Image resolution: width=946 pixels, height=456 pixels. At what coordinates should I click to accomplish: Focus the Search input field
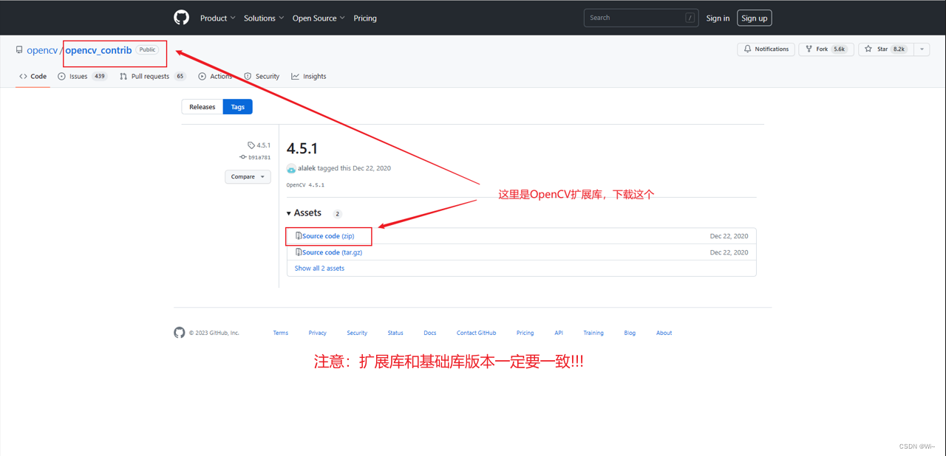641,18
